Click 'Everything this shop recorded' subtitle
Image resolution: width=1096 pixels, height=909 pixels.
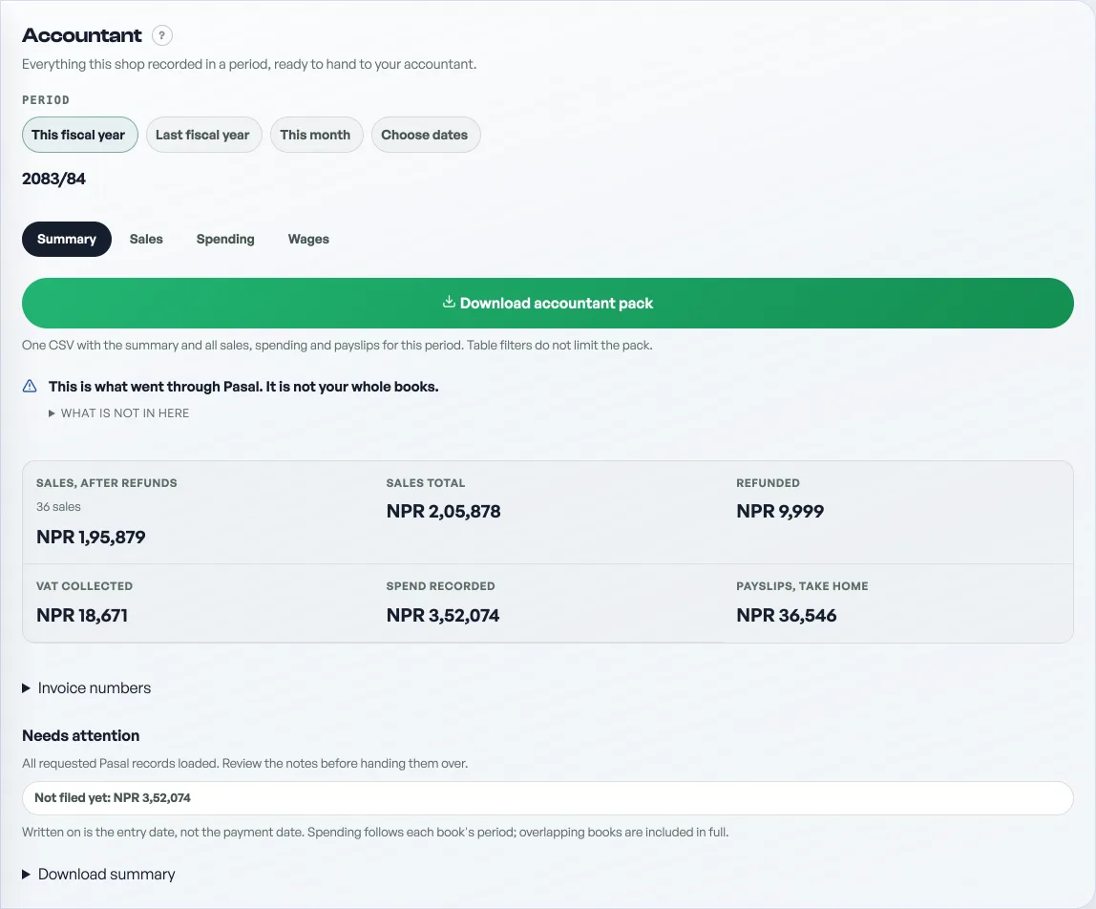(x=249, y=64)
